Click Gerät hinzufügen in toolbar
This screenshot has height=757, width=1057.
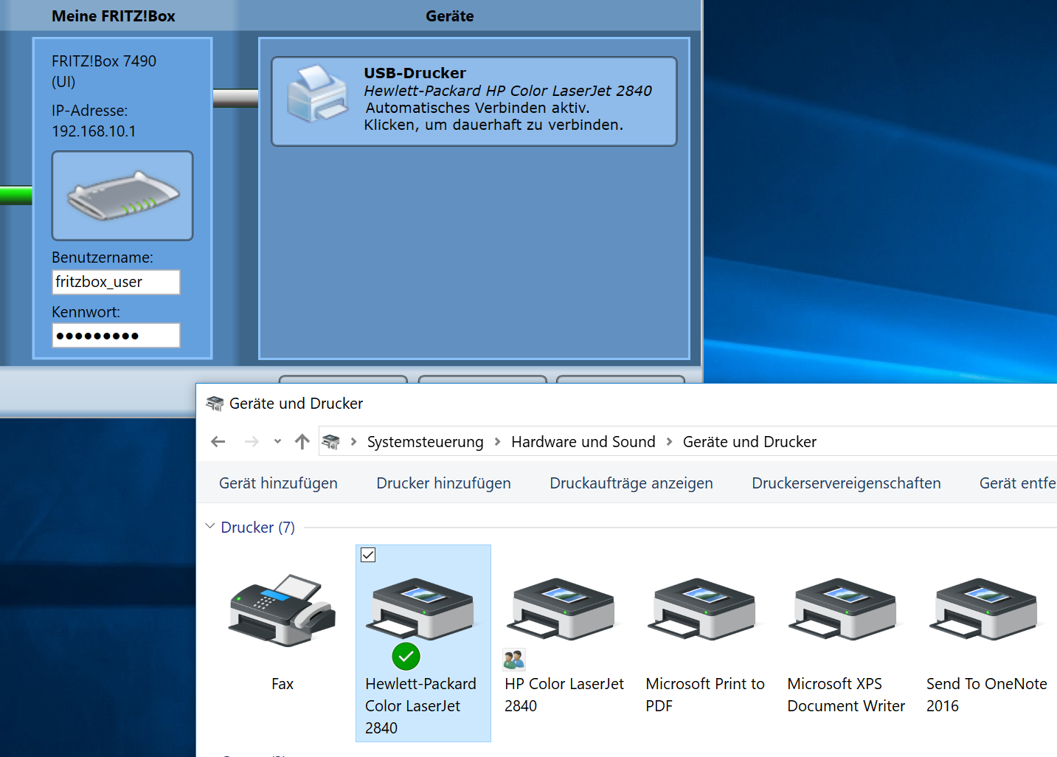tap(278, 483)
